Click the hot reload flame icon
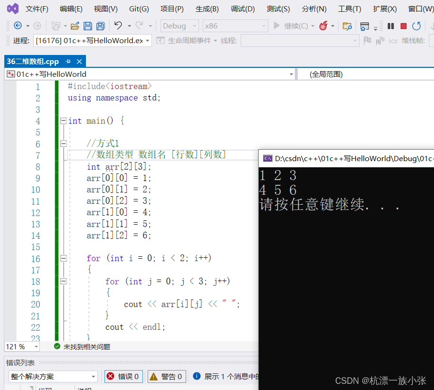Image resolution: width=434 pixels, height=390 pixels. coord(323,26)
